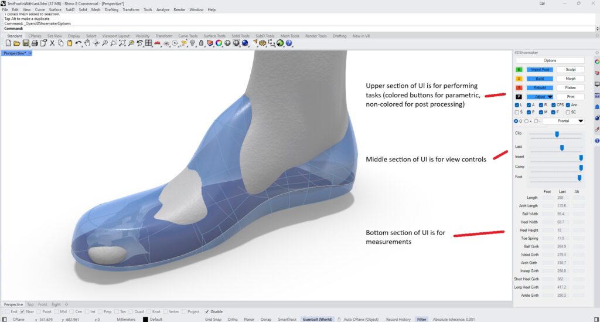
Task: Click the Undo arrow icon
Action: [79, 43]
